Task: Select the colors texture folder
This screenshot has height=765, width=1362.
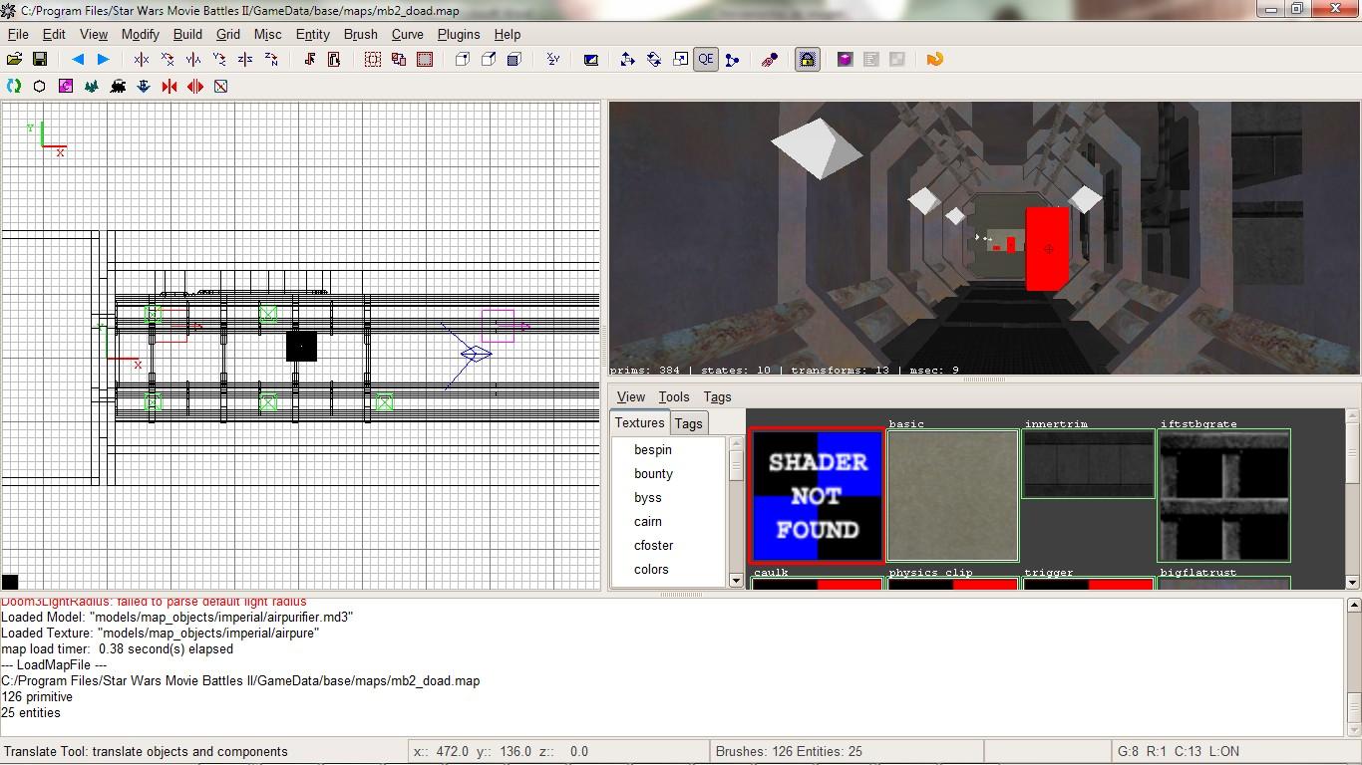Action: 651,569
